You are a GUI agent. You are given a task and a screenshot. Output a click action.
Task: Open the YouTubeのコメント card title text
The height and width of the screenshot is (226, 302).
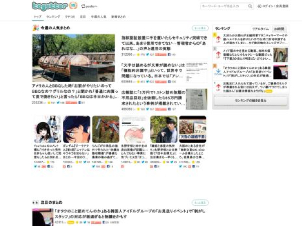[x=47, y=152]
